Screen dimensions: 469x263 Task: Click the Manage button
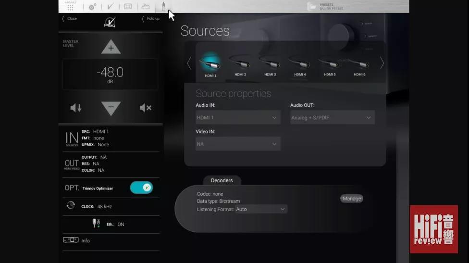tap(351, 199)
